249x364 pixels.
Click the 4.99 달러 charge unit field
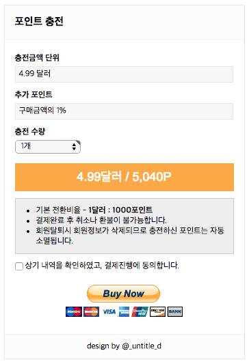click(124, 74)
